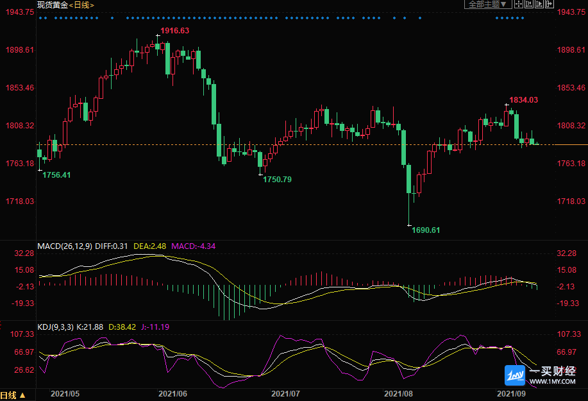Click the D:38.42 value

coord(122,327)
